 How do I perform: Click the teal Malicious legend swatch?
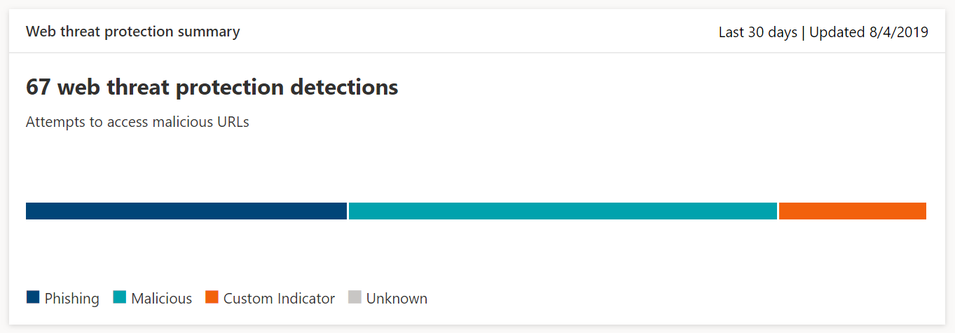tap(119, 297)
